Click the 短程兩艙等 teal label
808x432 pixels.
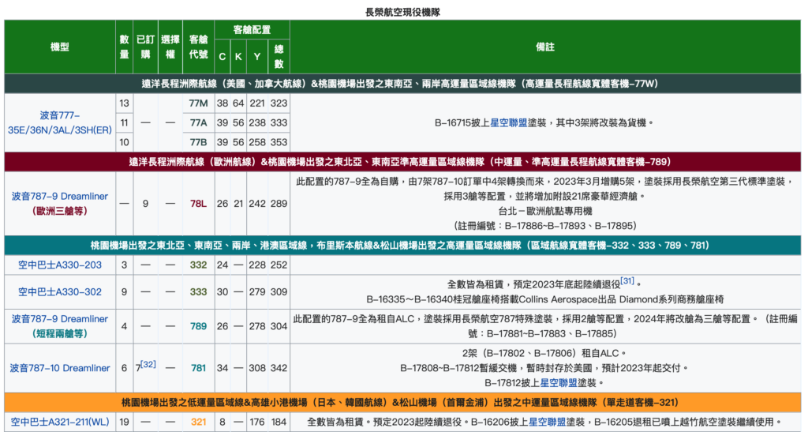click(x=60, y=333)
